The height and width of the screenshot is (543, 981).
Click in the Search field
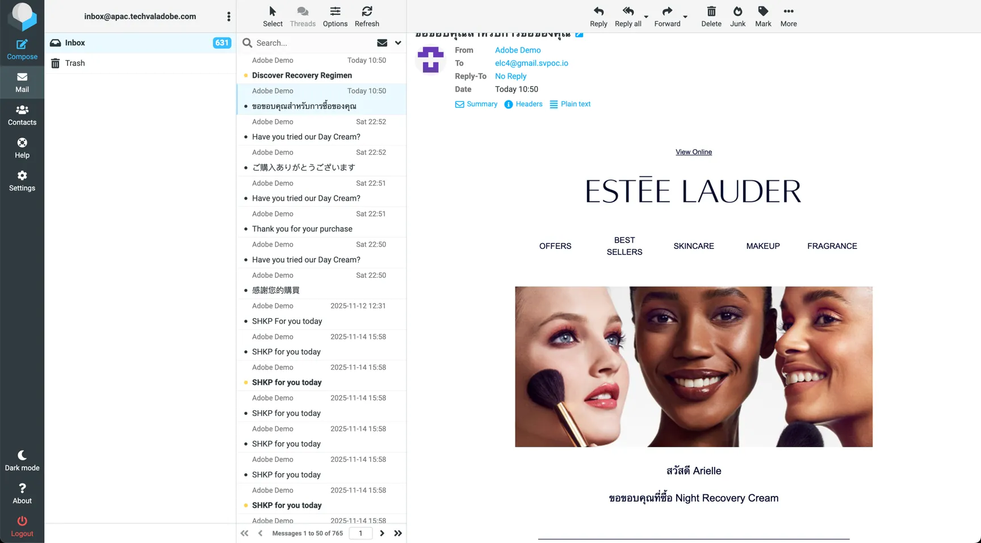click(x=312, y=43)
